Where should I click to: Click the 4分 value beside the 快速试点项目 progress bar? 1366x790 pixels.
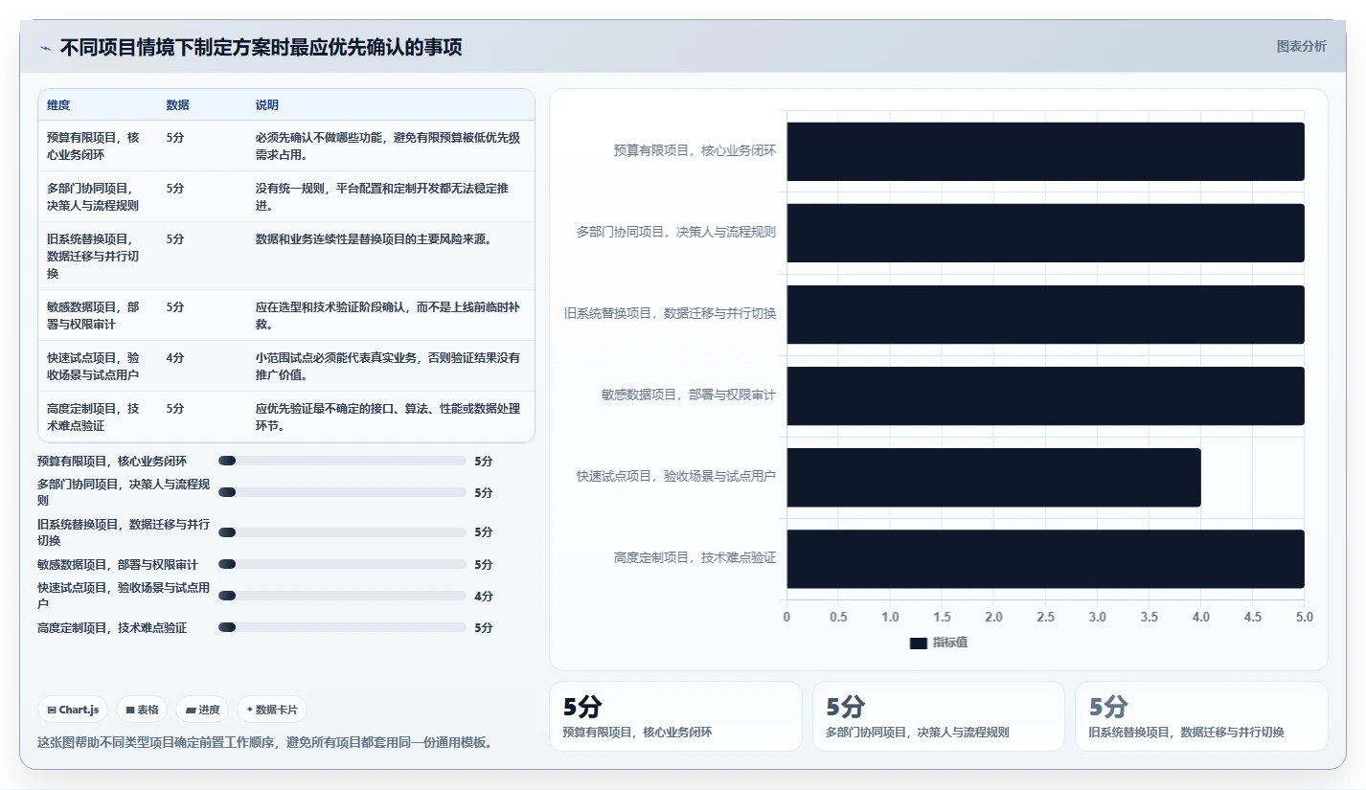click(484, 596)
